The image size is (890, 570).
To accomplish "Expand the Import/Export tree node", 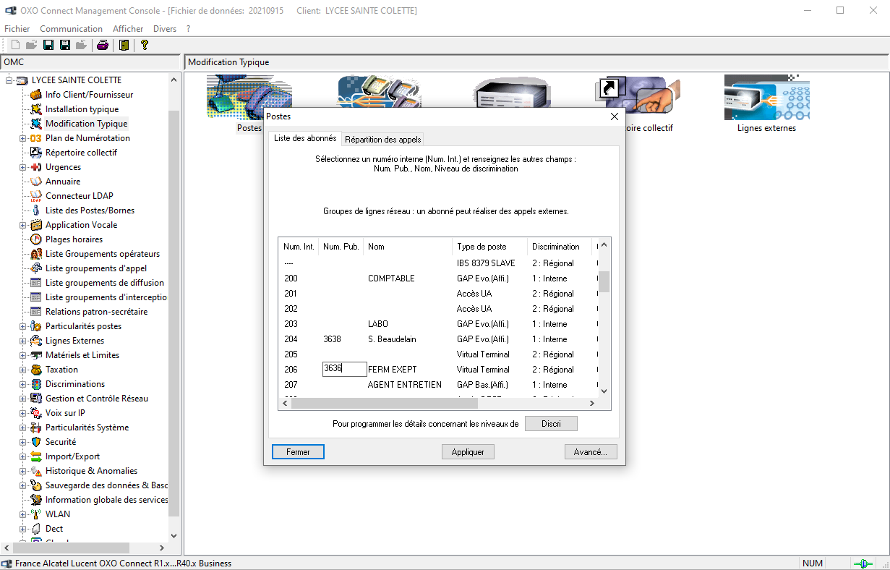I will 22,456.
